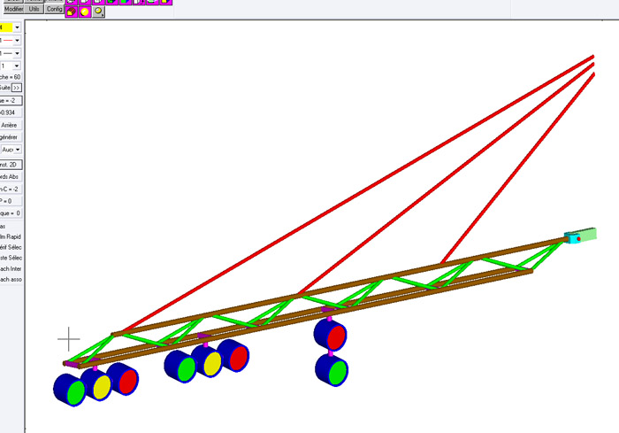Expand the "Auc" dropdown in left panel
This screenshot has width=619, height=433.
17,150
